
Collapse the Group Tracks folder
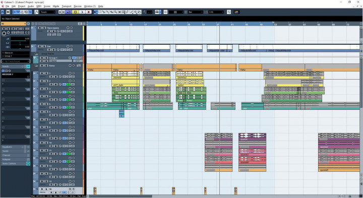pyautogui.click(x=36, y=54)
